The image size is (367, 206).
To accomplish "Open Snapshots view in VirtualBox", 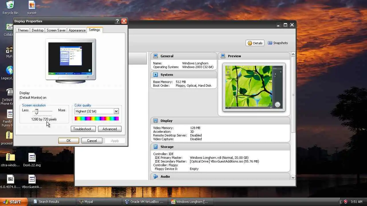I will pyautogui.click(x=278, y=43).
